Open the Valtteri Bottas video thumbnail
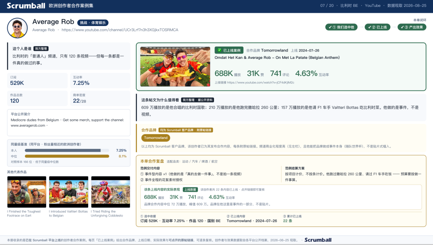Image resolution: width=433 pixels, height=245 pixels. pyautogui.click(x=69, y=192)
